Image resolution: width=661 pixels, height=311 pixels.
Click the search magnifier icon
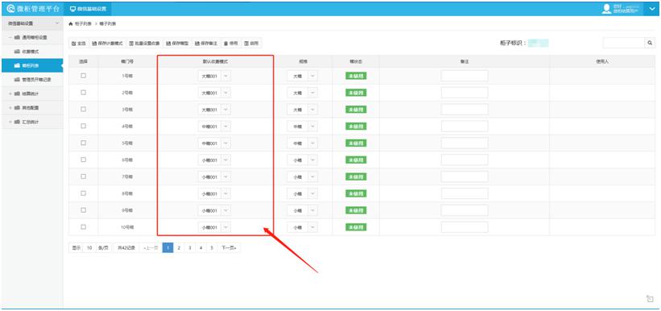[650, 43]
